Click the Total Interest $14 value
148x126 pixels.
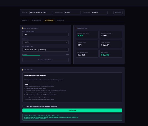(79, 45)
